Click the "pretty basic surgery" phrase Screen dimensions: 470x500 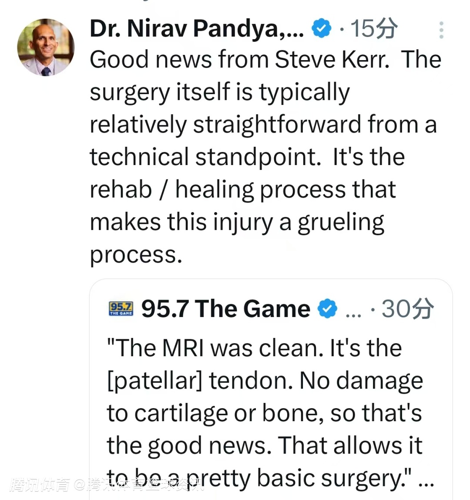[301, 478]
